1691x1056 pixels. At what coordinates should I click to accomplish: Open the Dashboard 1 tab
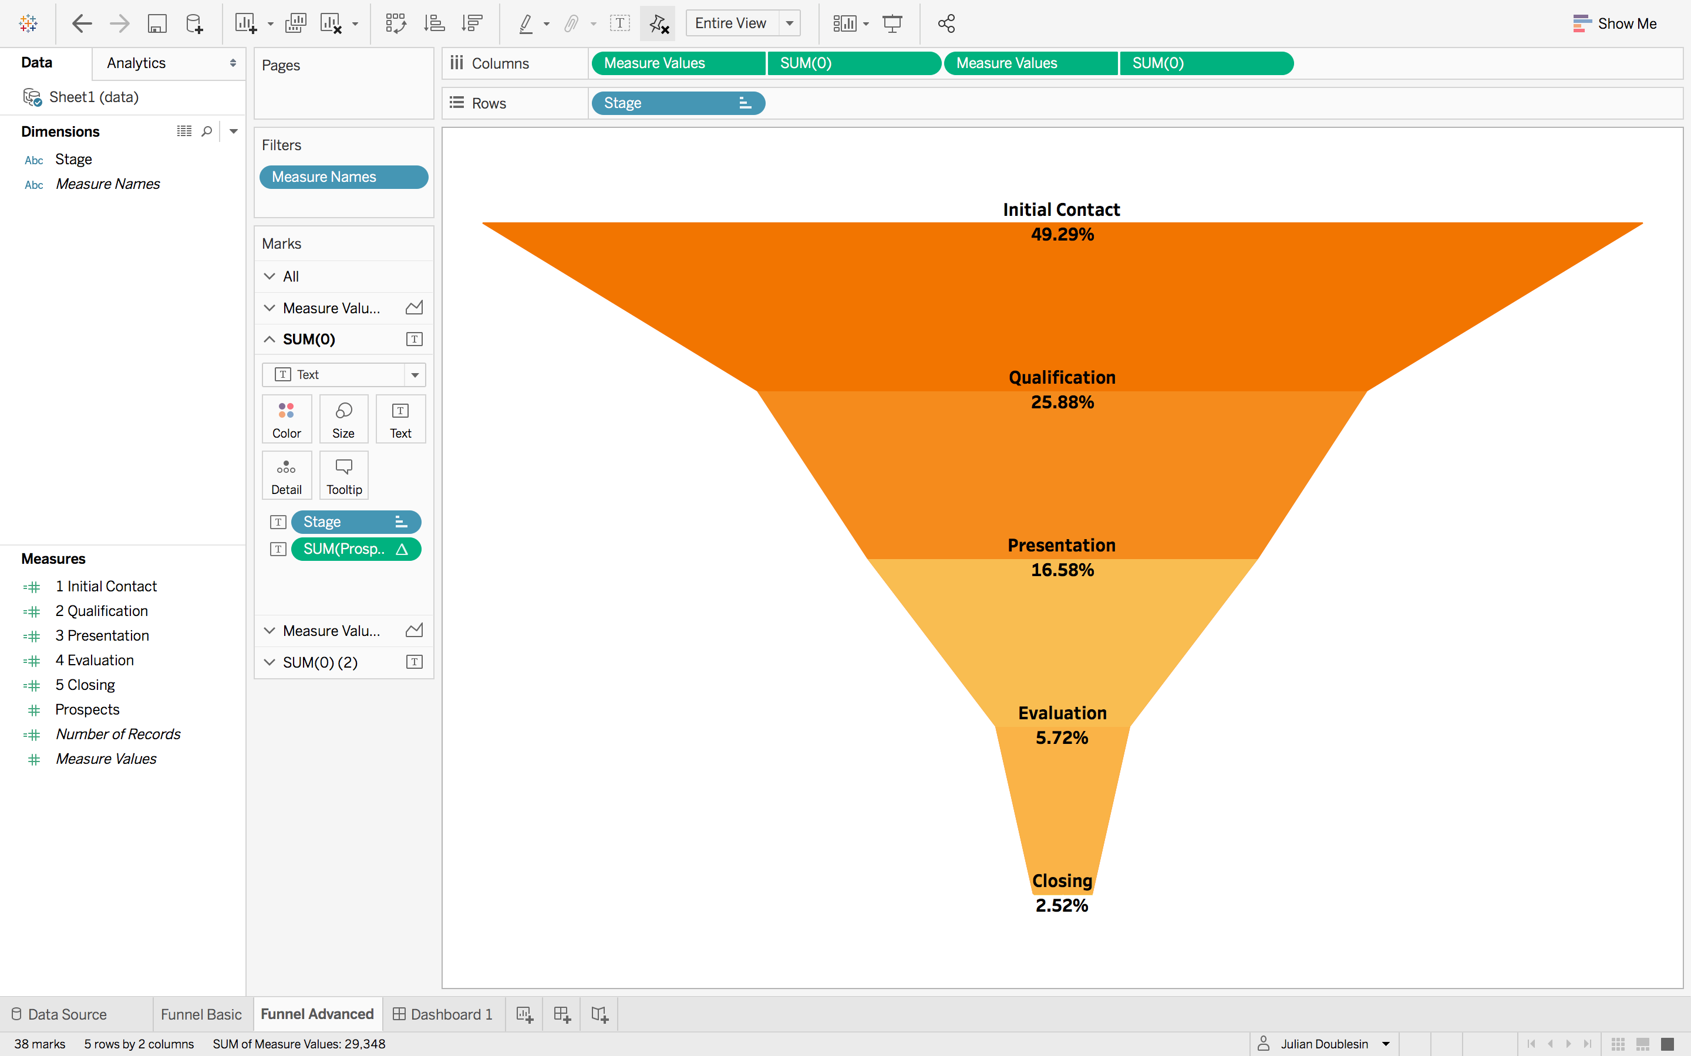click(443, 1014)
